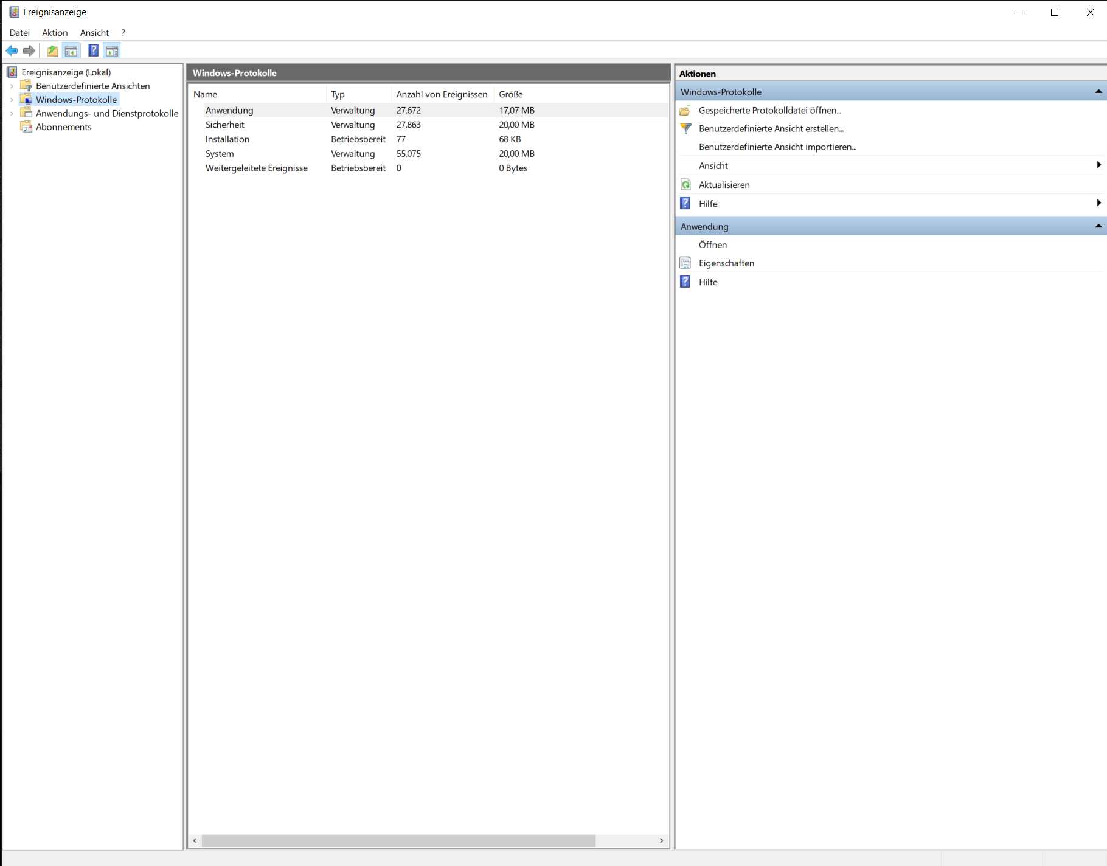Image resolution: width=1107 pixels, height=866 pixels.
Task: Click the Ereignisanzeige title bar app icon
Action: (13, 12)
